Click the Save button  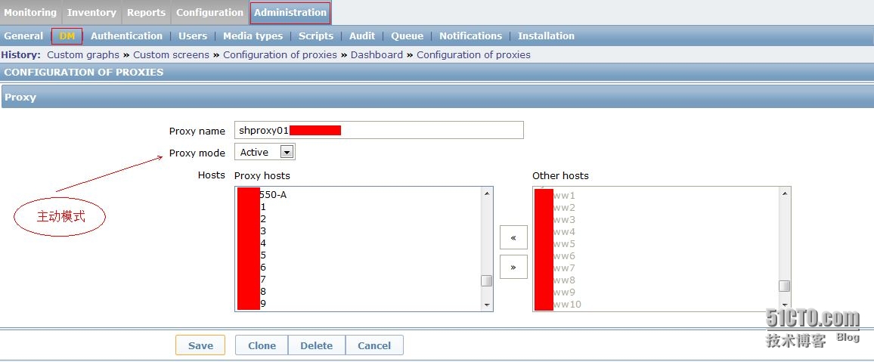(x=200, y=345)
